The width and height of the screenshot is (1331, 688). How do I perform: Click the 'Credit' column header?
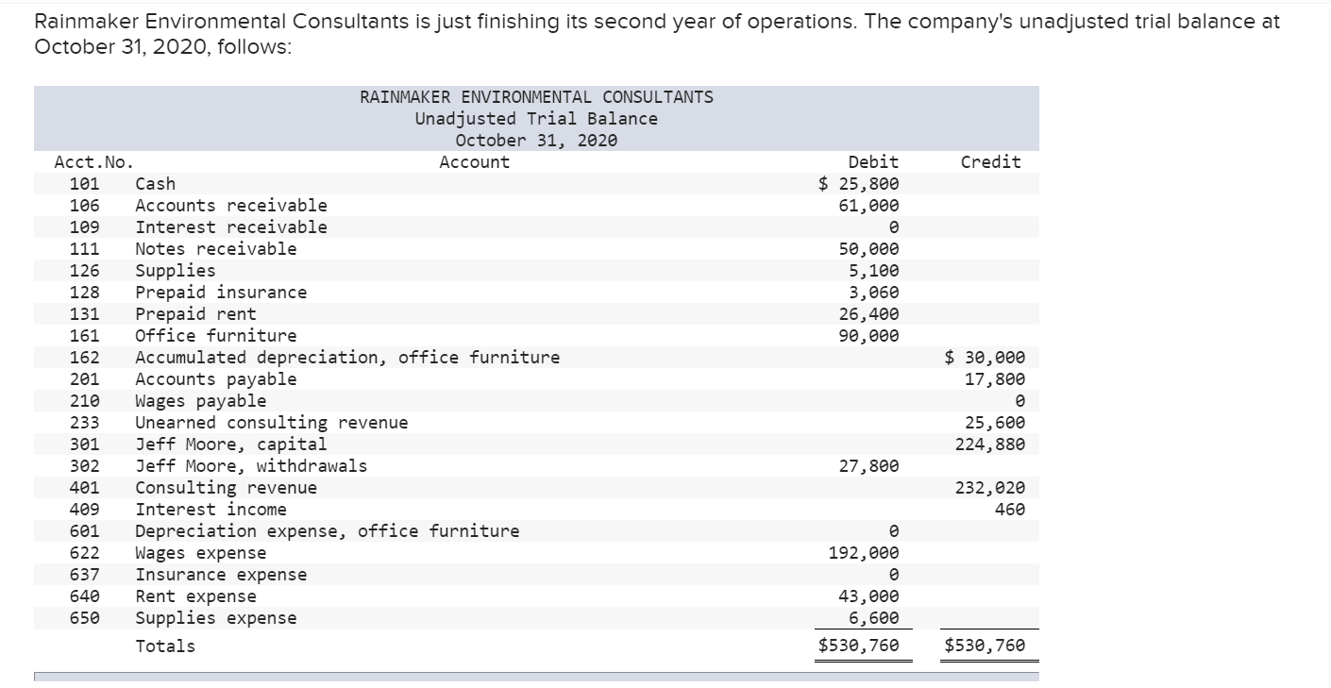(990, 161)
